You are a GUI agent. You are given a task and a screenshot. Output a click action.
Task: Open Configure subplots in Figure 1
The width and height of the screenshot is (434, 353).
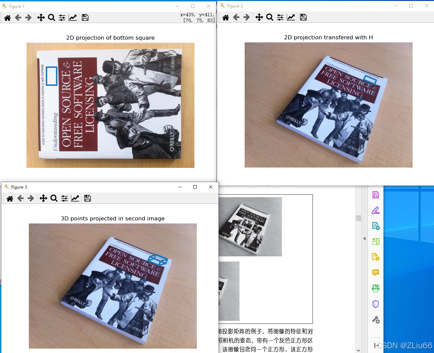pyautogui.click(x=62, y=18)
